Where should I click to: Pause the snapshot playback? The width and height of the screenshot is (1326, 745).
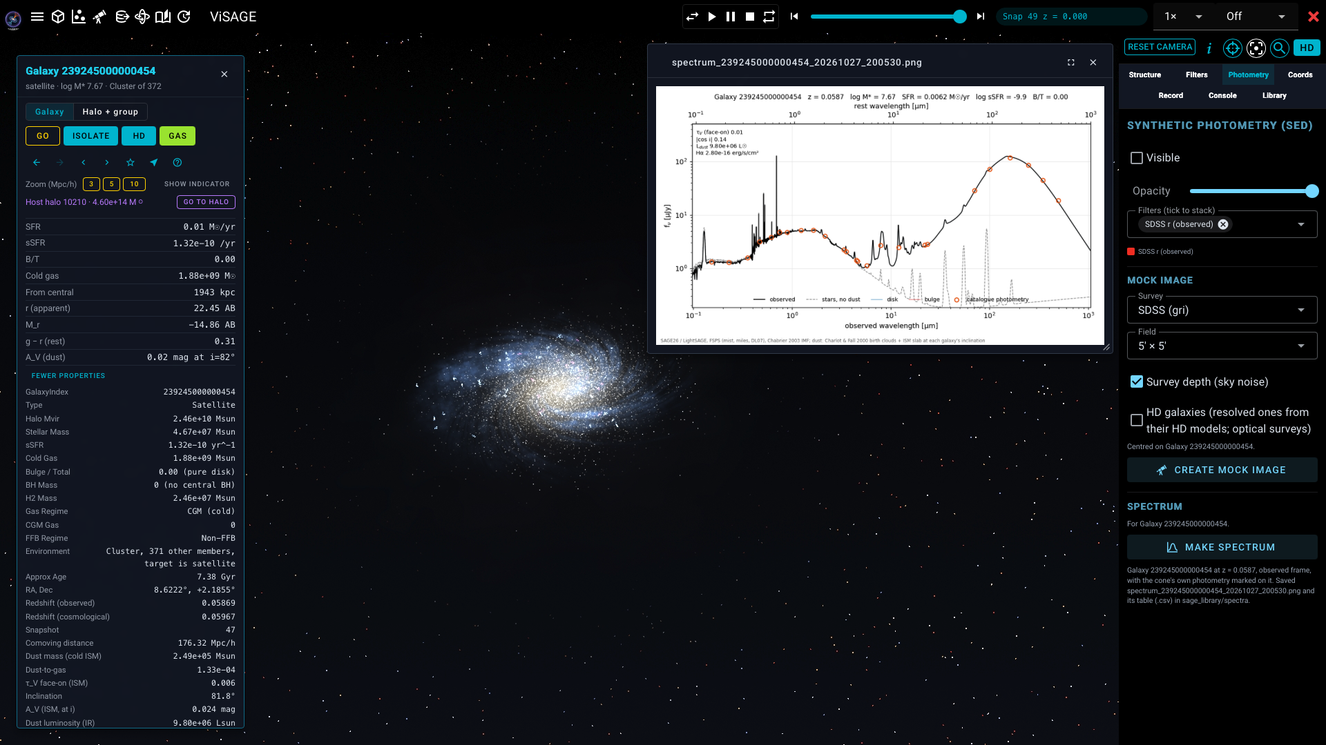731,17
